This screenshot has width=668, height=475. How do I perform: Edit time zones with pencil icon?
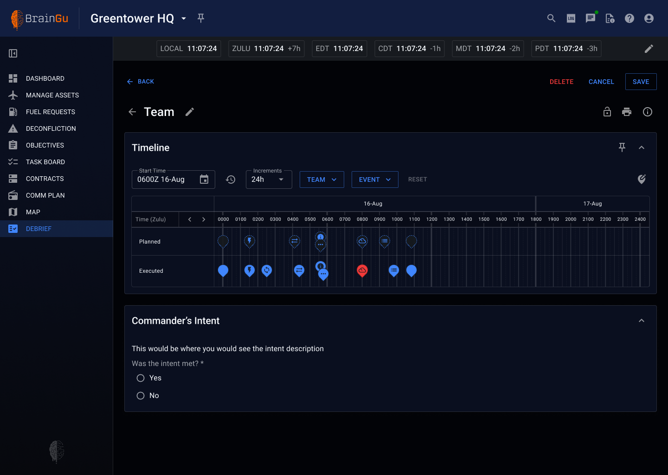[649, 49]
